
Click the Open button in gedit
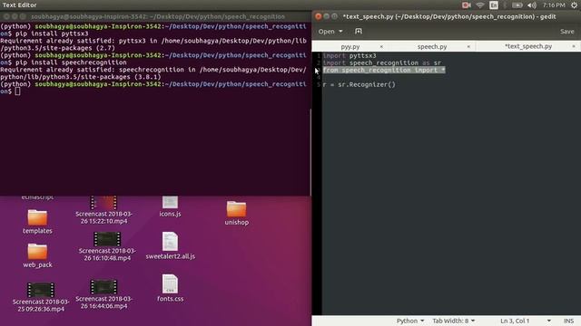coord(326,32)
